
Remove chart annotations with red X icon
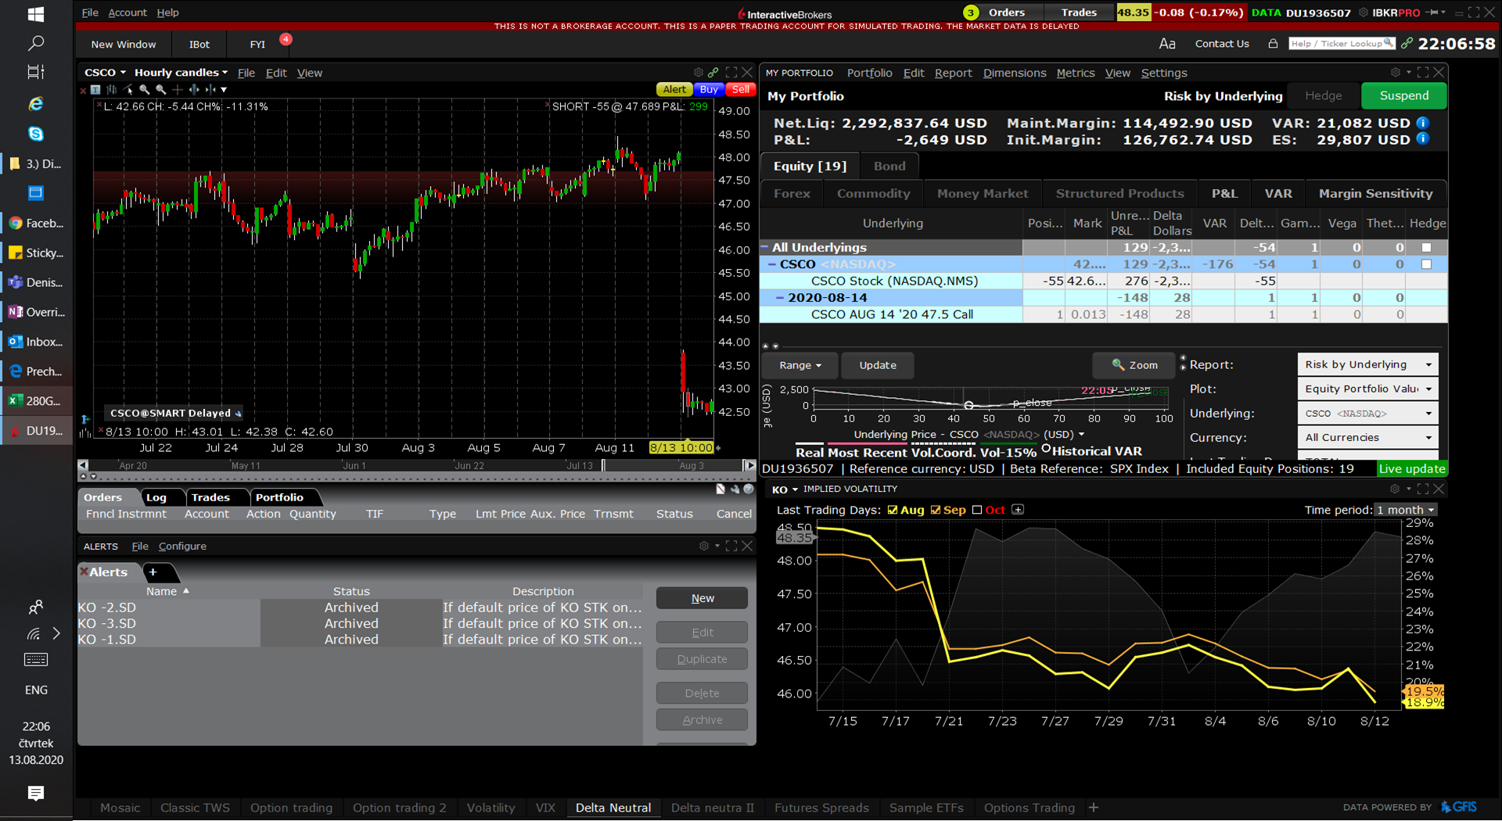(83, 91)
